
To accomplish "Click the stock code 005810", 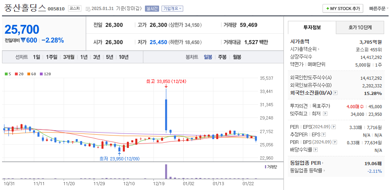I will tap(56, 9).
